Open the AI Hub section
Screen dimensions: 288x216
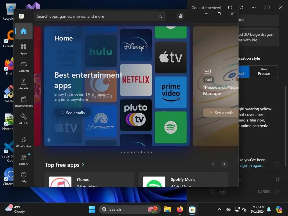(24, 119)
